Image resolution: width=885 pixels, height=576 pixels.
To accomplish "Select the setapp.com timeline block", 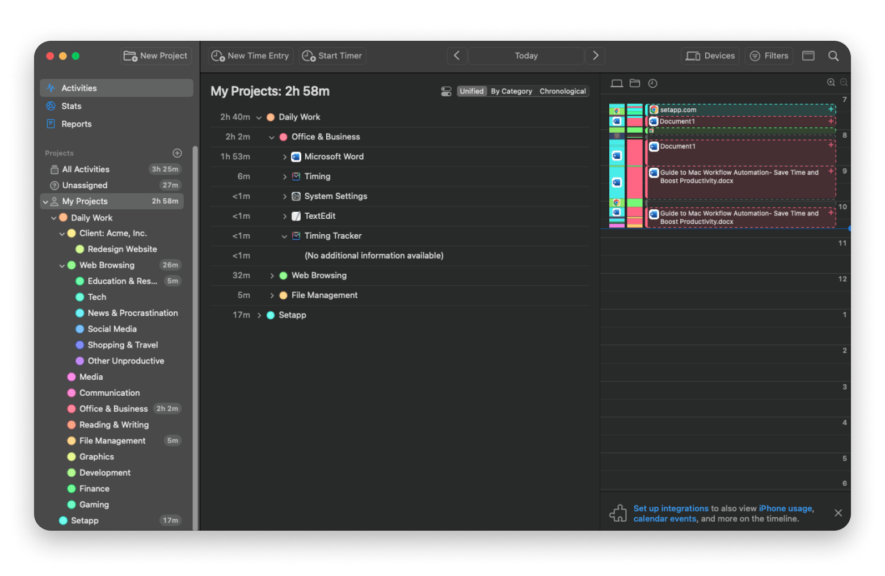I will click(740, 110).
